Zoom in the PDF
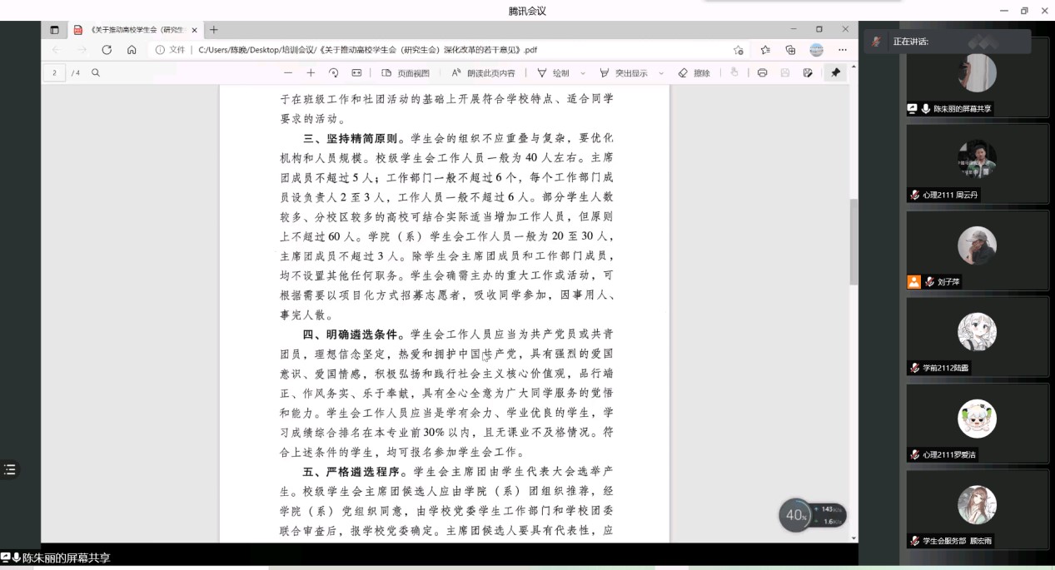 tap(311, 73)
